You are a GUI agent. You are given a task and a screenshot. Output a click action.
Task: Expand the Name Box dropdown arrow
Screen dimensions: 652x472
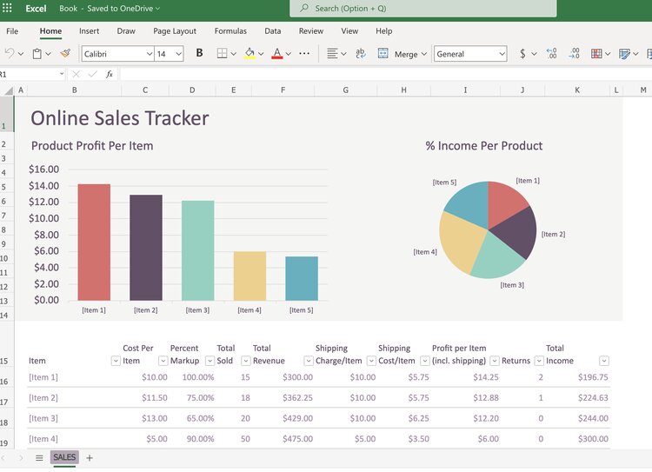(62, 74)
